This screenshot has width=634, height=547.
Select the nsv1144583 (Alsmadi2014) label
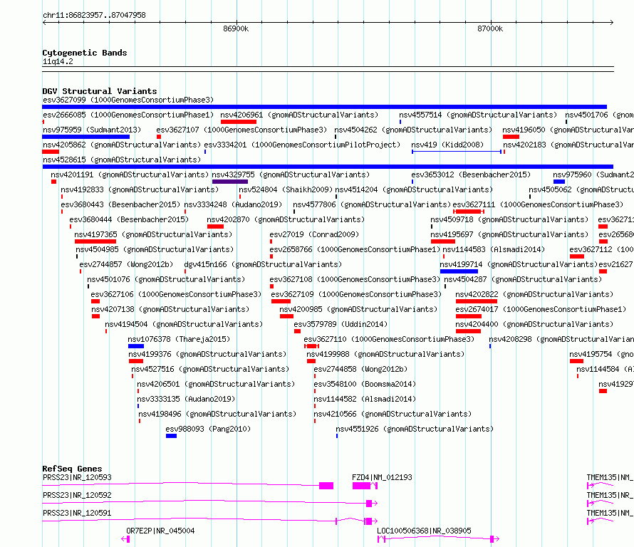pyautogui.click(x=494, y=249)
